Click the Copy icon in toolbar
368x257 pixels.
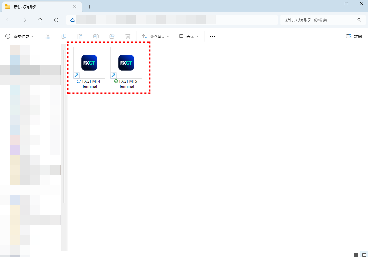[64, 36]
